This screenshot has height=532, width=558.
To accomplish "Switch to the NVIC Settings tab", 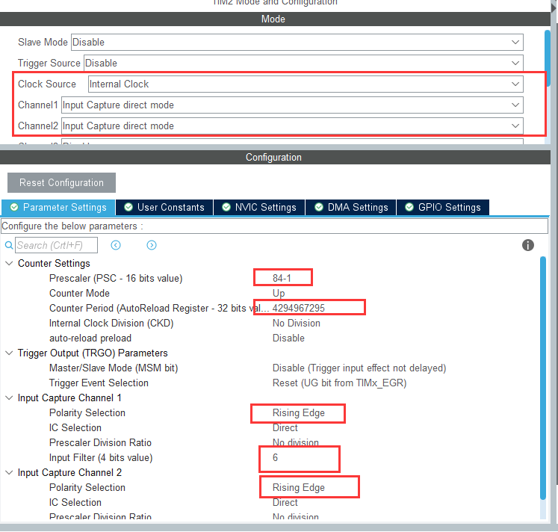I will (258, 207).
